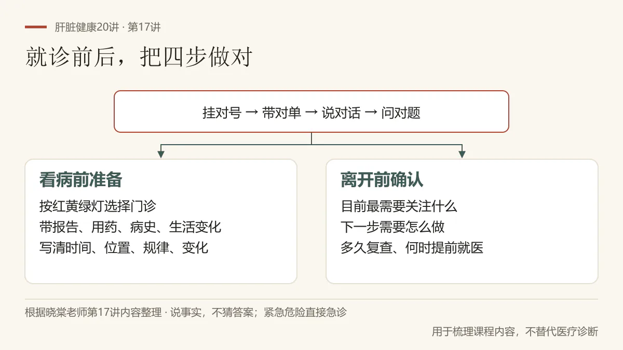Click the step "说对话" in the flow box
This screenshot has height=350, width=623.
click(341, 113)
